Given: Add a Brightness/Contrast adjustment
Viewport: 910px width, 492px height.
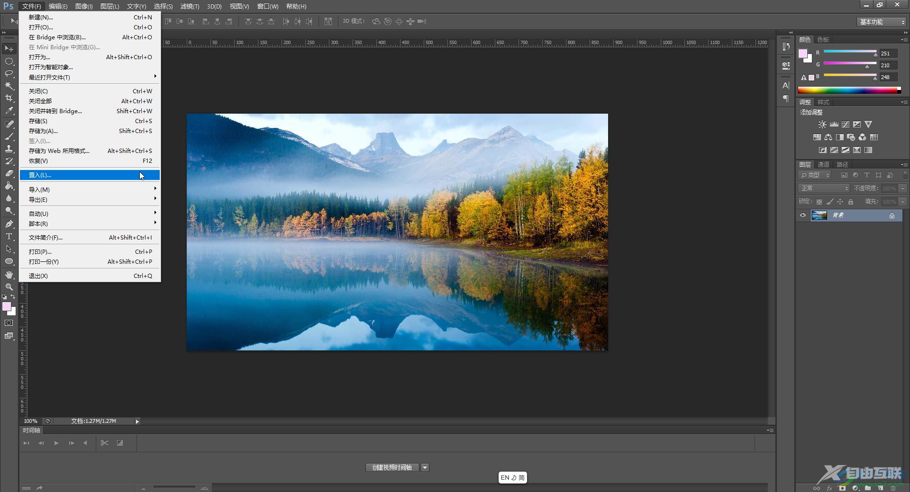Looking at the screenshot, I should pos(822,125).
